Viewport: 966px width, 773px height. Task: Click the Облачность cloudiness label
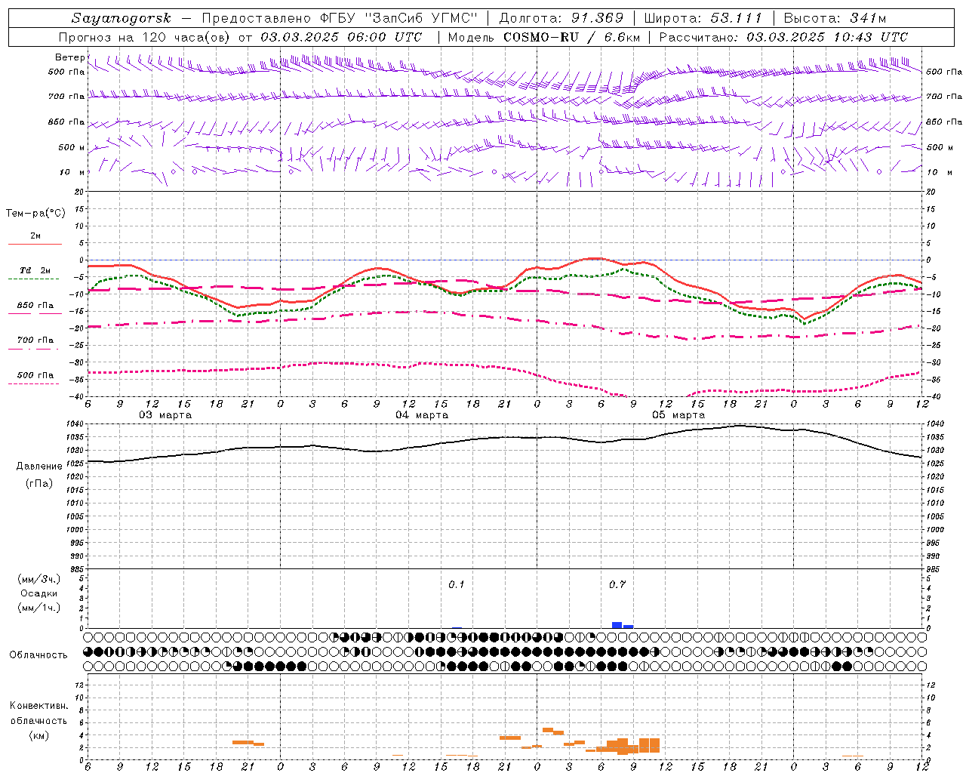click(x=38, y=655)
